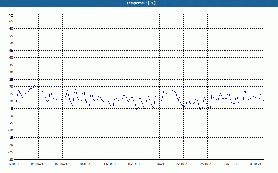Select the -30 value on the temperature axis

click(x=11, y=160)
